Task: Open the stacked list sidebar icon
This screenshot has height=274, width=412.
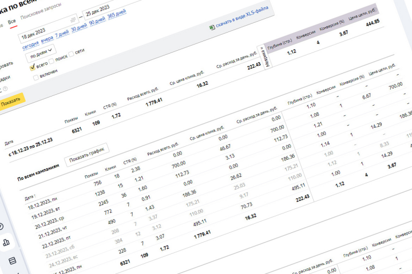Action: pyautogui.click(x=12, y=261)
